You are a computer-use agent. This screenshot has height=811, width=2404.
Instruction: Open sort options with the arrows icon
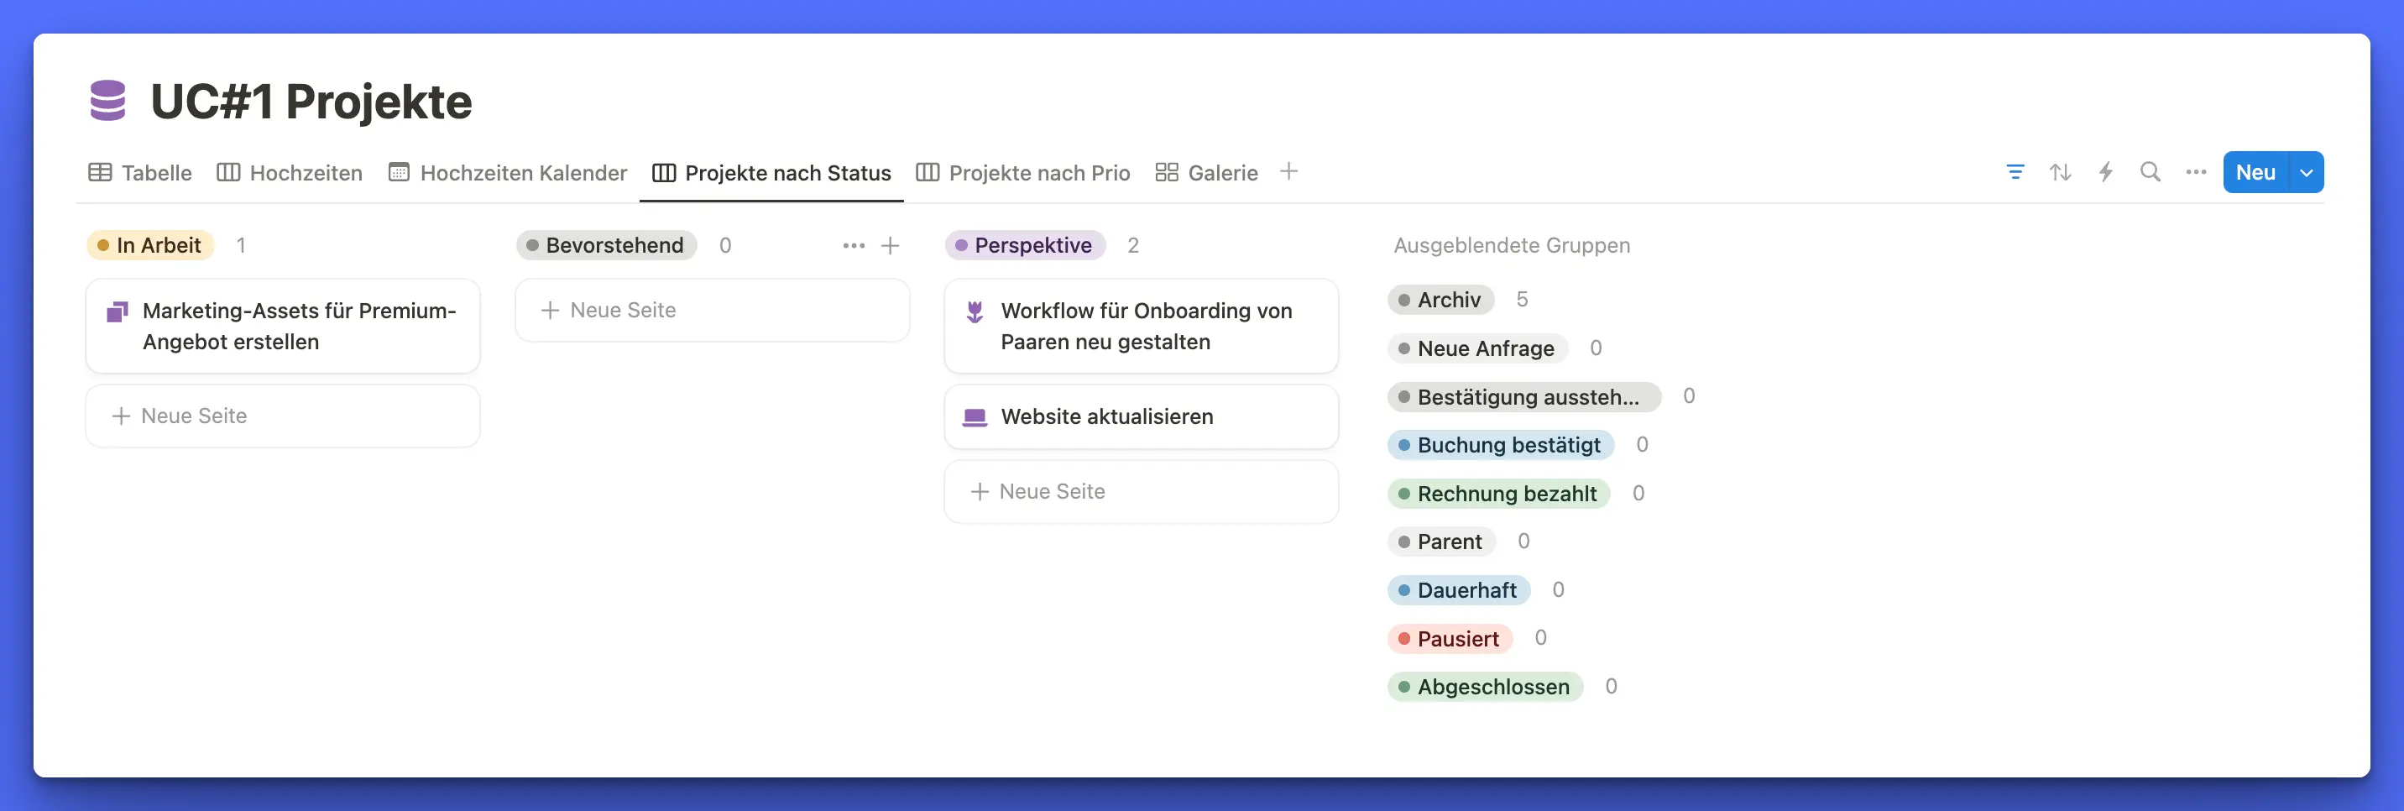pos(2060,172)
